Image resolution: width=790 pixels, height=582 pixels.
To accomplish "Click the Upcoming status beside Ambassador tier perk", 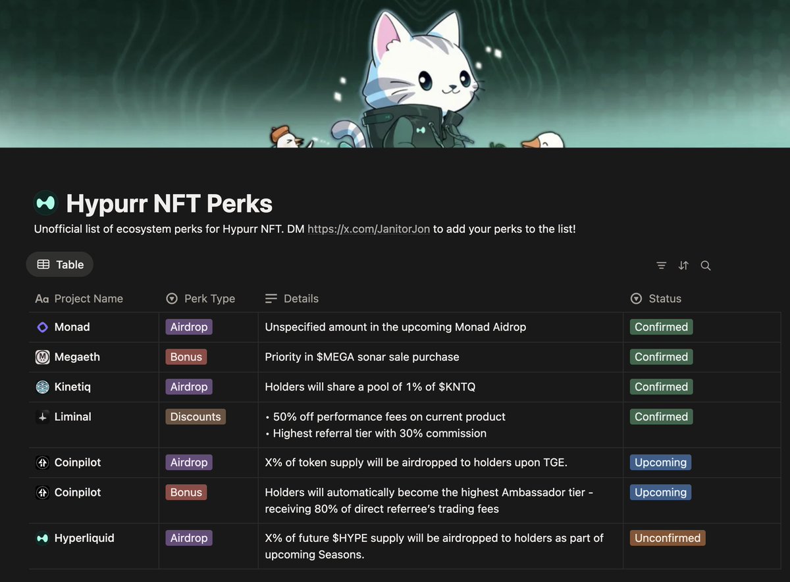I will (660, 493).
